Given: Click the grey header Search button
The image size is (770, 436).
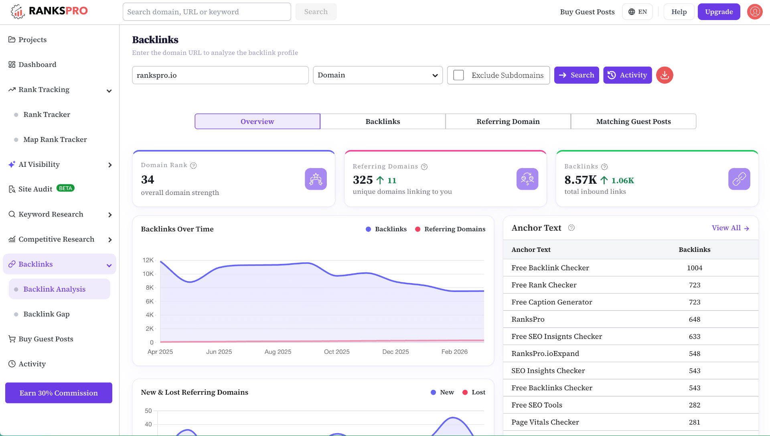Looking at the screenshot, I should point(316,12).
